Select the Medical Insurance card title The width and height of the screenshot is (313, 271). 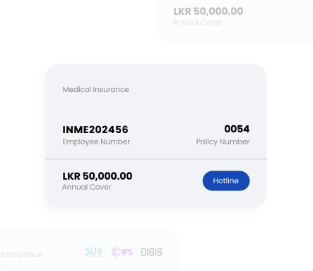click(x=95, y=90)
